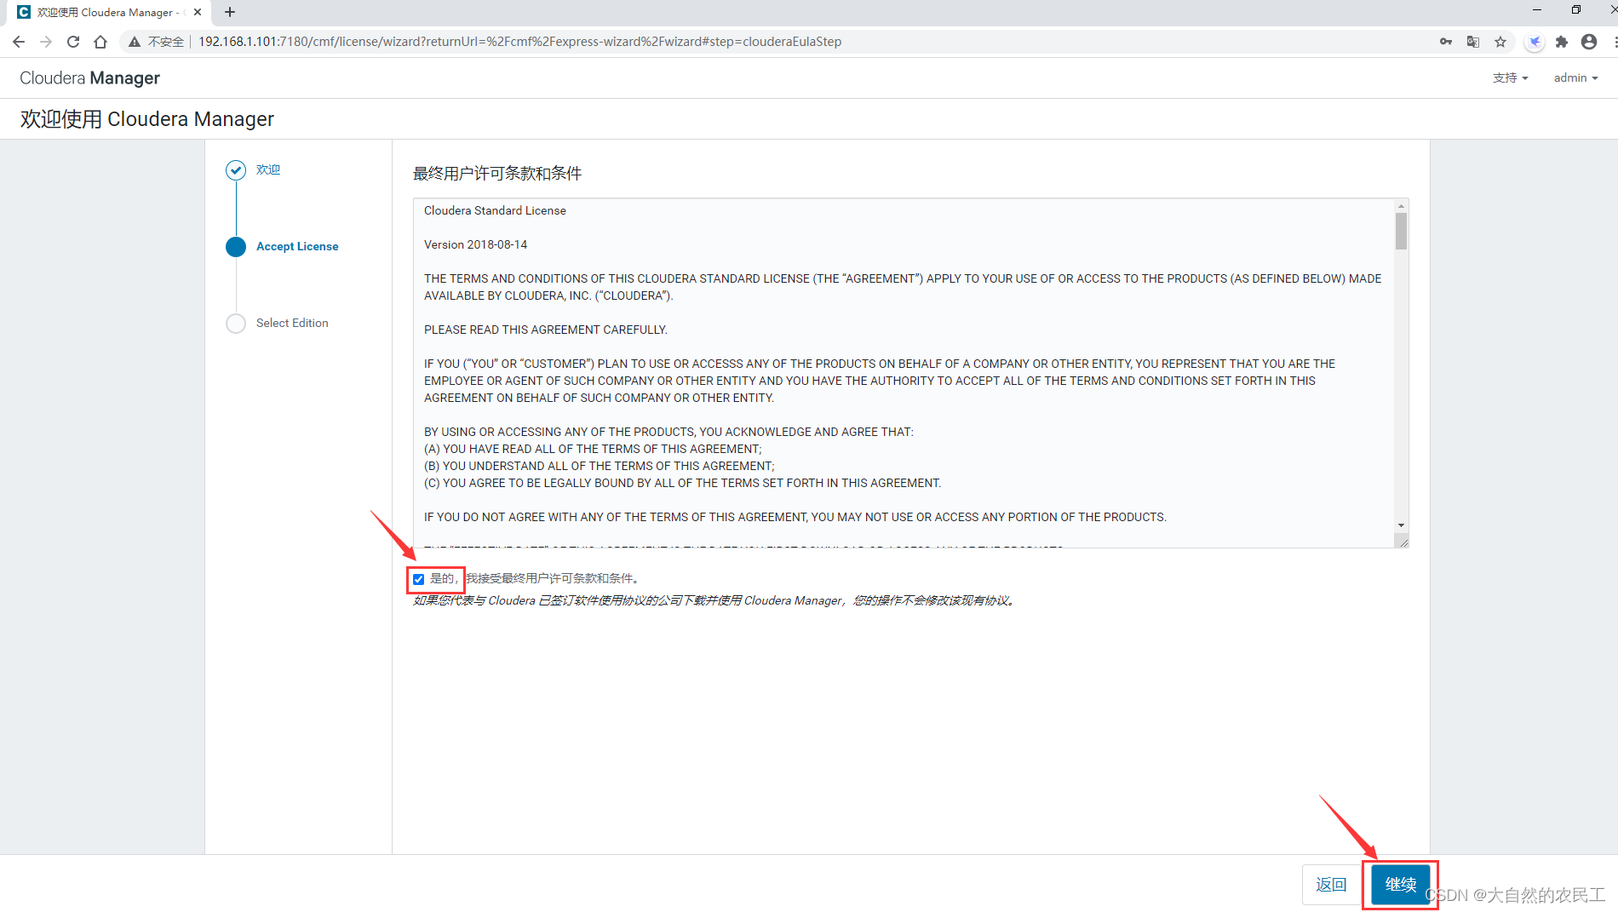Close the Cloudera Manager tab
Image resolution: width=1618 pixels, height=912 pixels.
[198, 12]
